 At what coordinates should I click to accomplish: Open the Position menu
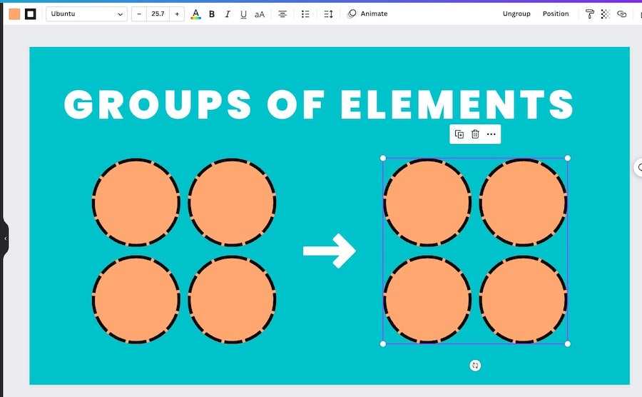pyautogui.click(x=556, y=14)
